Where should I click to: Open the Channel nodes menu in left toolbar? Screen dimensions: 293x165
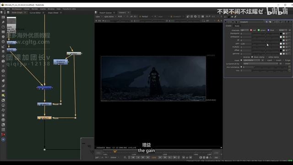(3, 32)
